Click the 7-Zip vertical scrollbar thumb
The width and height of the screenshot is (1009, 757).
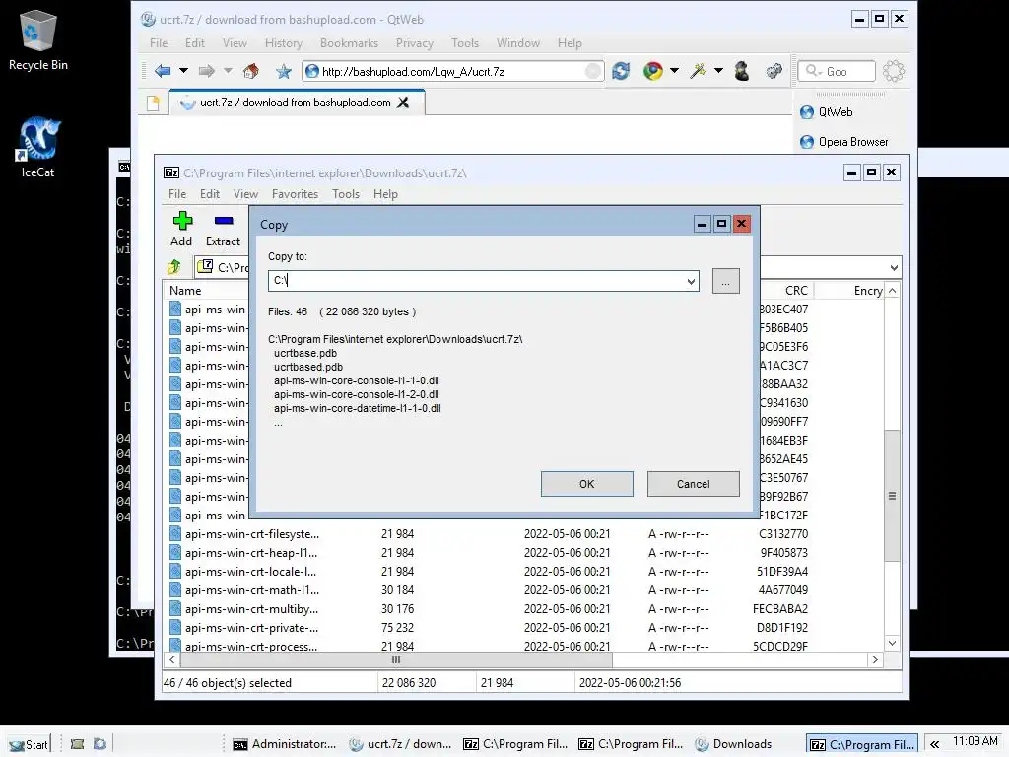892,496
